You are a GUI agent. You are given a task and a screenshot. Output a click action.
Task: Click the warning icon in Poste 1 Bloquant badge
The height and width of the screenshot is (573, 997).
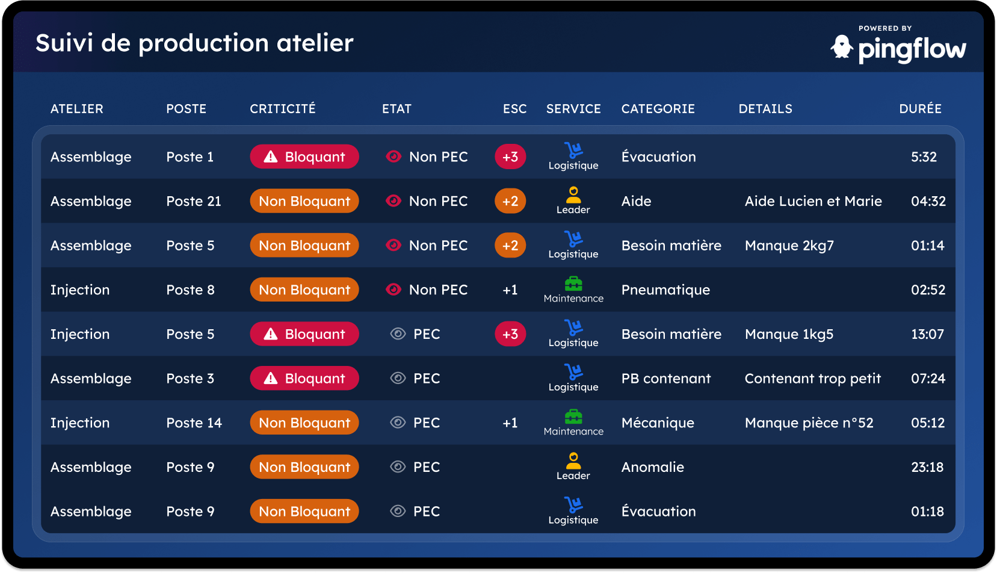(271, 156)
